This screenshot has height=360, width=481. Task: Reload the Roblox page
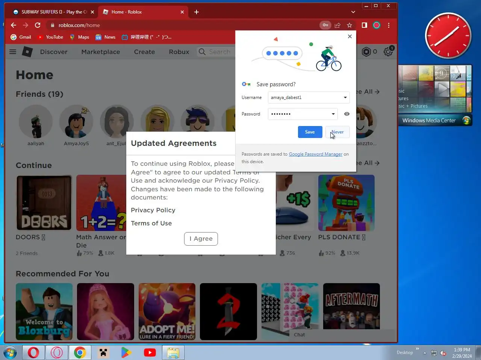coord(38,25)
